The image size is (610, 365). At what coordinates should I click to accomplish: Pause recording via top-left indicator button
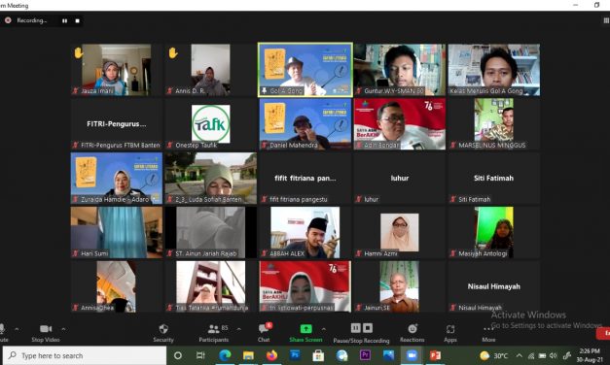click(x=64, y=21)
